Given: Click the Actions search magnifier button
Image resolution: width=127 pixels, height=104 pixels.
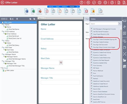Looking at the screenshot, I should tap(120, 24).
